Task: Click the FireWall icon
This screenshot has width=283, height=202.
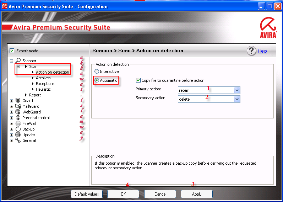Action: 18,123
